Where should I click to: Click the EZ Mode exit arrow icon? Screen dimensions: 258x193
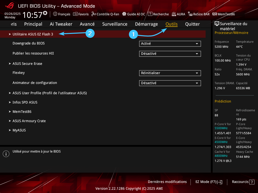(220, 182)
